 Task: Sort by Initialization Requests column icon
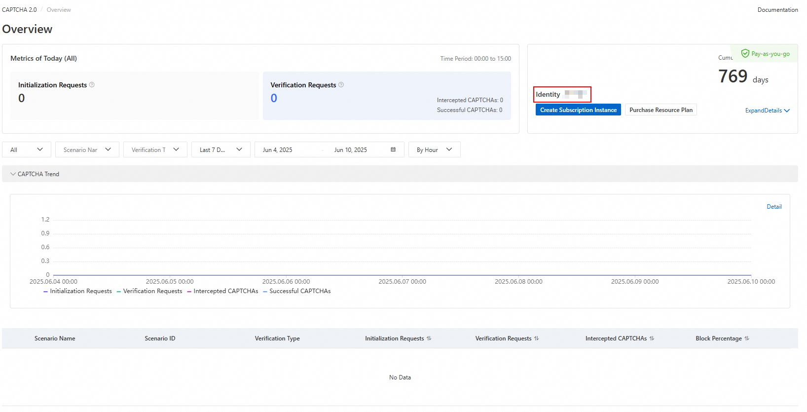coord(429,338)
